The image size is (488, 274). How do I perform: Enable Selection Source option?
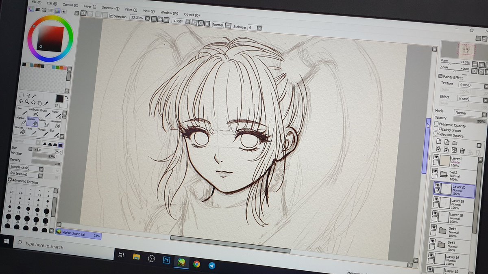pos(436,134)
